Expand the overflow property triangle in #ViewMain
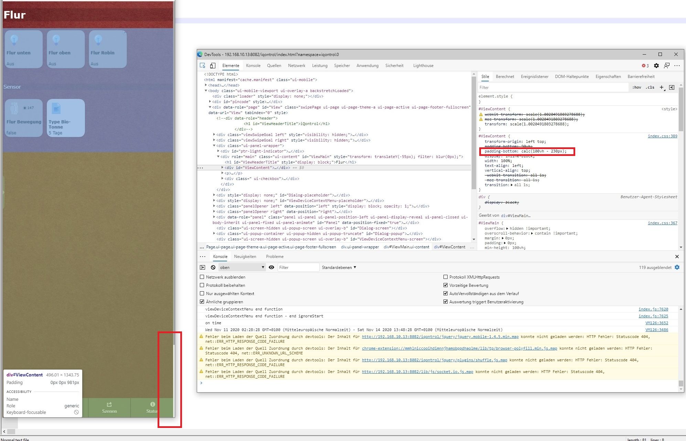This screenshot has height=441, width=686. click(x=507, y=228)
